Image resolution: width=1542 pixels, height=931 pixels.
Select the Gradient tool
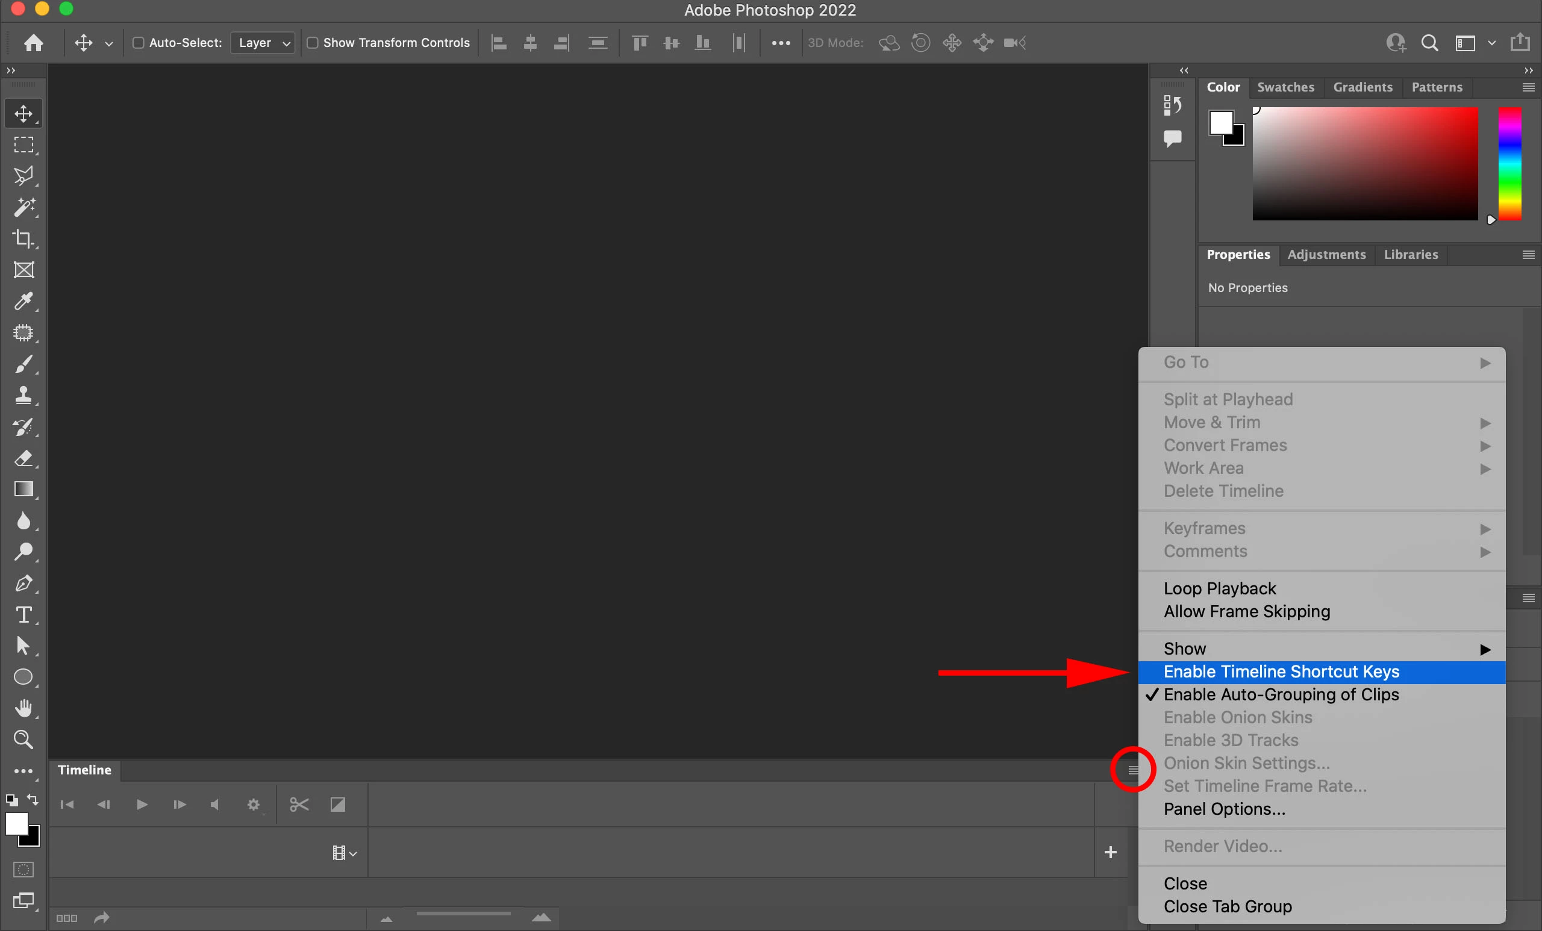[x=23, y=488]
